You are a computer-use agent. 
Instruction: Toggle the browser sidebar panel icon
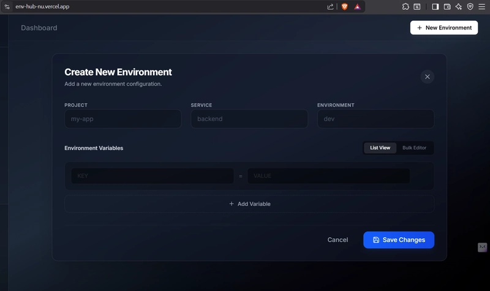pyautogui.click(x=435, y=7)
